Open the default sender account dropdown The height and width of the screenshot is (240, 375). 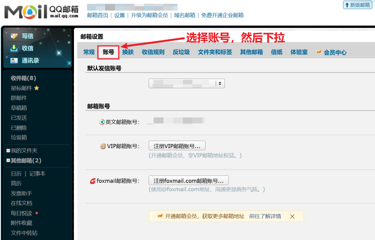click(x=186, y=83)
